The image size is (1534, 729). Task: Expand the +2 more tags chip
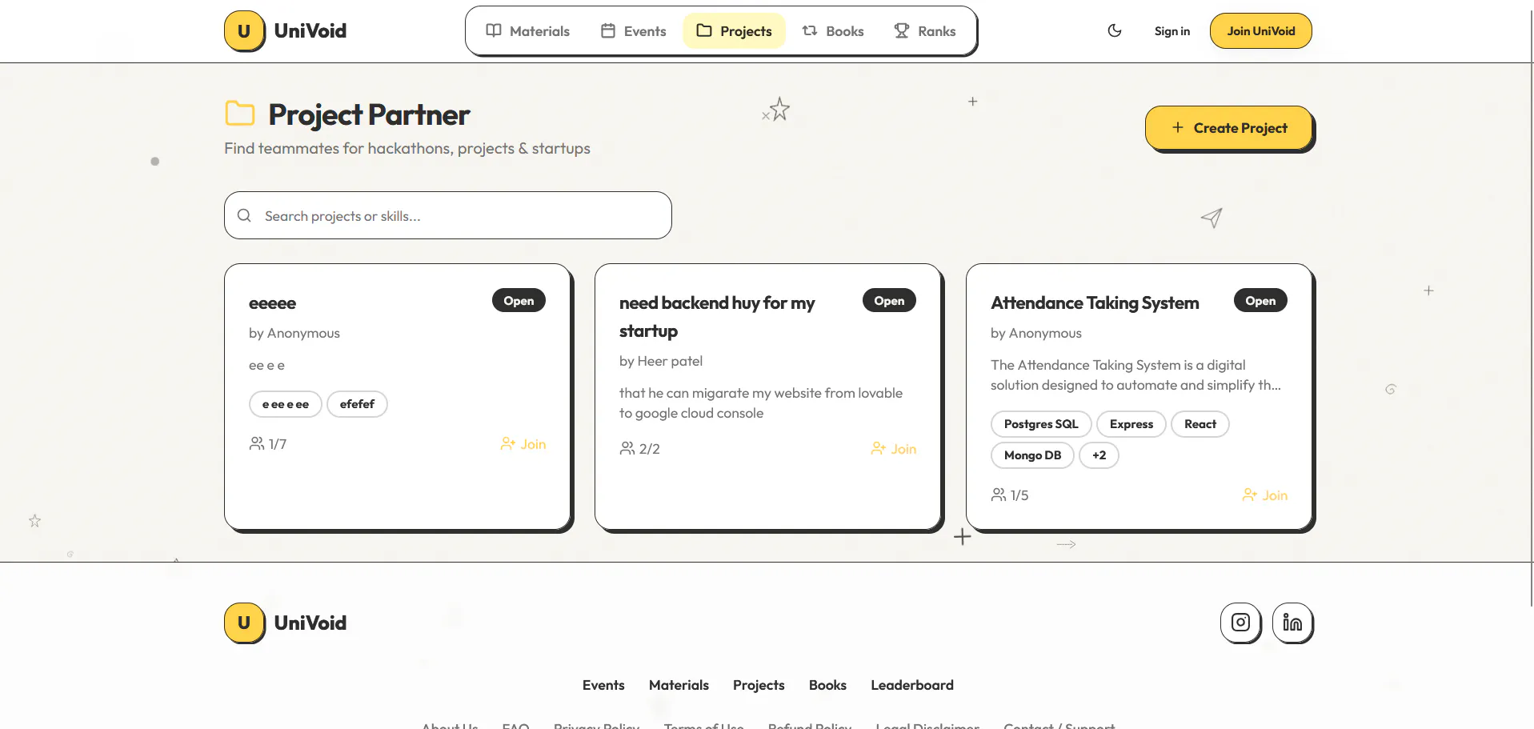[x=1099, y=455]
